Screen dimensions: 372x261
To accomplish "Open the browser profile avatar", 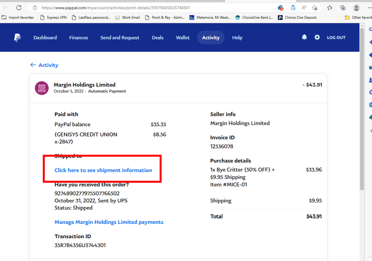I will point(356,8).
